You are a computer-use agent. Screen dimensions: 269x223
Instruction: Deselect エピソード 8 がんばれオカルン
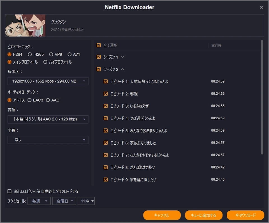(106, 167)
